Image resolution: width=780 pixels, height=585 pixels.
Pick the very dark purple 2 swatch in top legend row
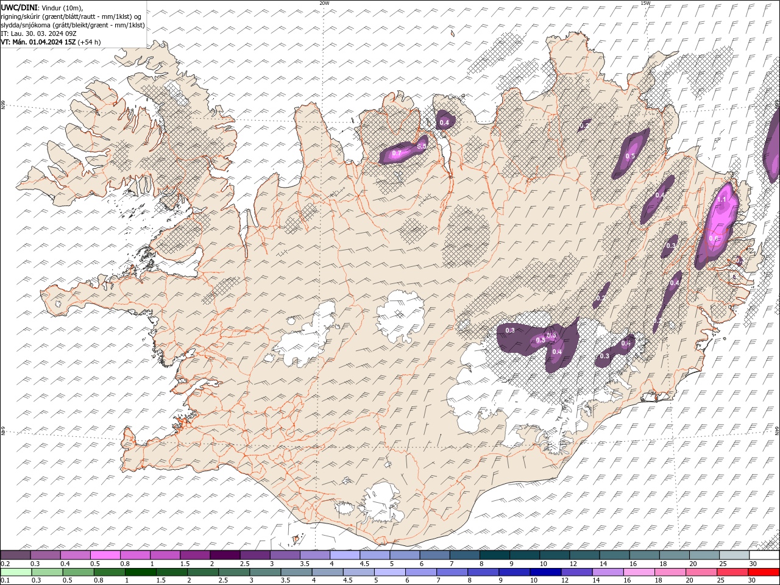pos(225,555)
